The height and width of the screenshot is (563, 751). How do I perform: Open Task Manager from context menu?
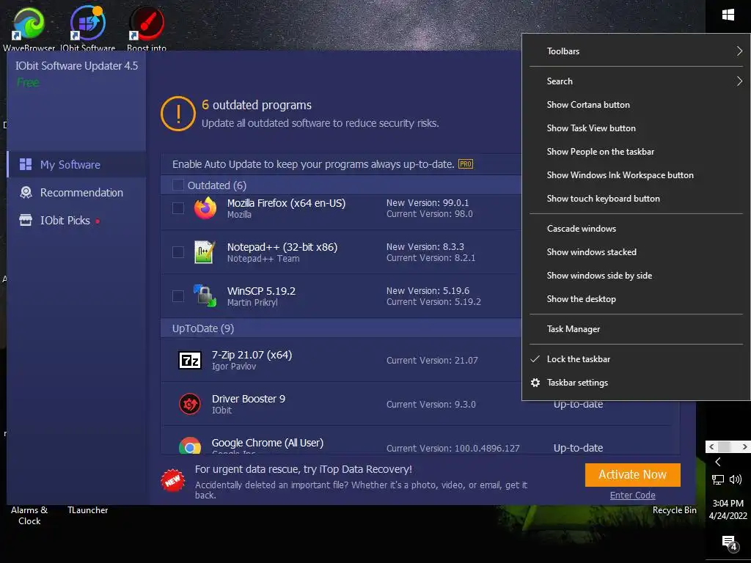tap(636, 329)
